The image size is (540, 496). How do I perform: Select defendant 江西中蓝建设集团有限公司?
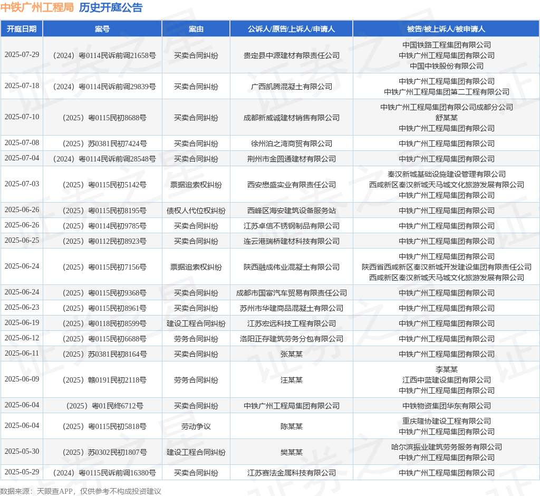[x=447, y=380]
